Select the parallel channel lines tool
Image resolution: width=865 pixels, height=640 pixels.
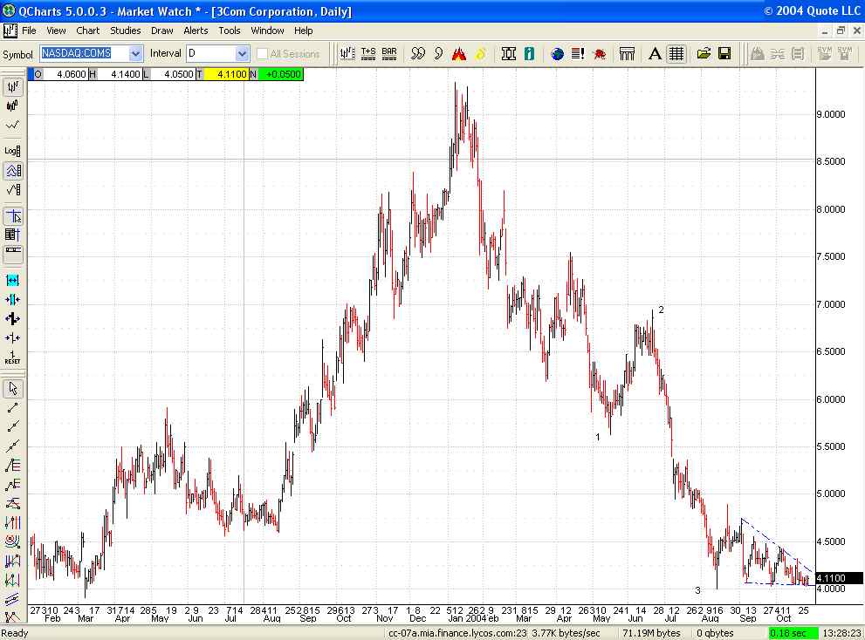12,599
